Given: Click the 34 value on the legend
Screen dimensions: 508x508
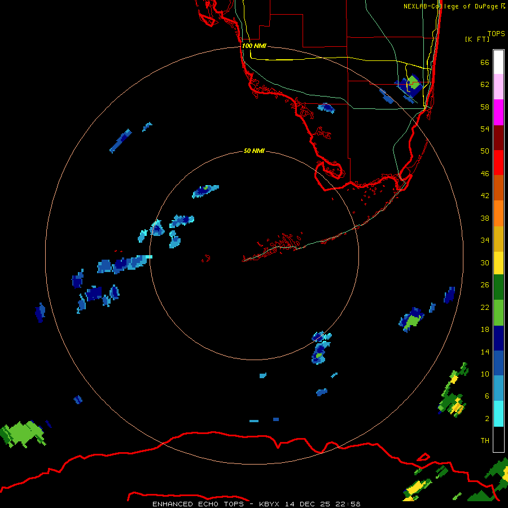Looking at the screenshot, I should pos(485,240).
